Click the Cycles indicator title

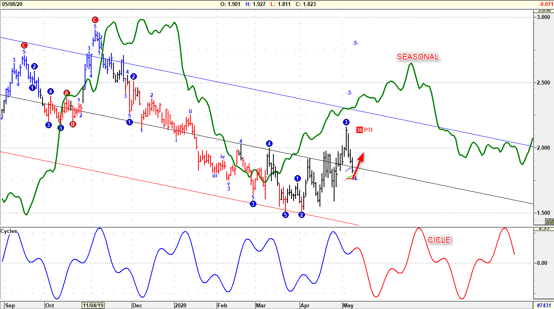point(9,231)
